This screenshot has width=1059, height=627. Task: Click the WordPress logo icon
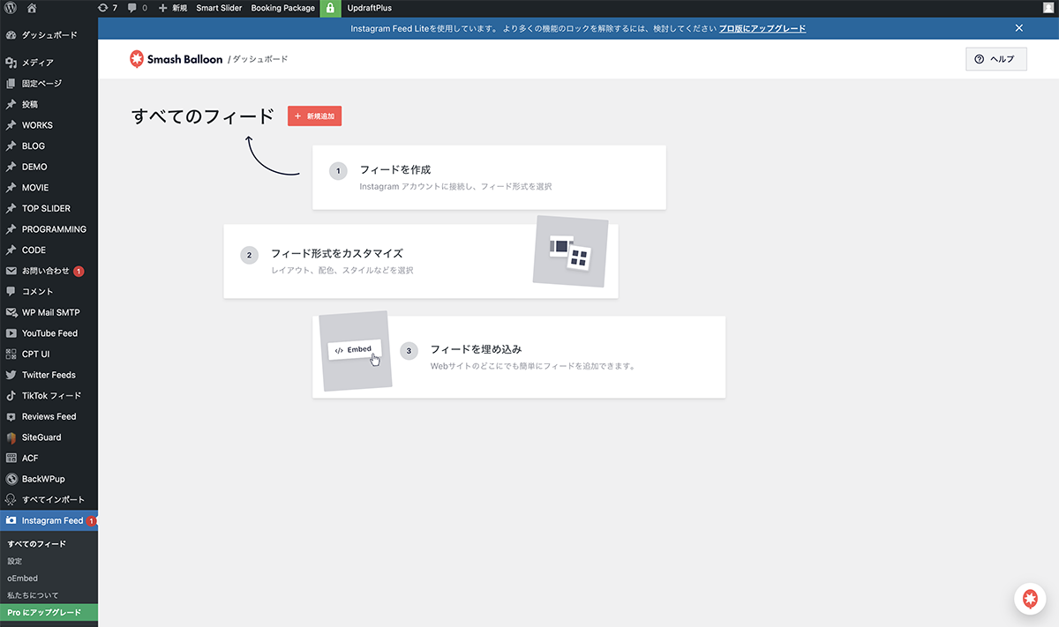pos(11,8)
